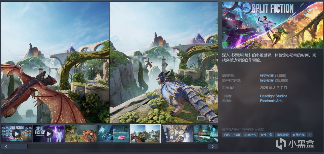The width and height of the screenshot is (324, 154).
Task: Open Simplified Chinese reviews 好评如潮 link
Action: point(267,81)
